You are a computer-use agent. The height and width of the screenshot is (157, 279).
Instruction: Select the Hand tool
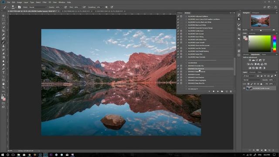pos(3,84)
